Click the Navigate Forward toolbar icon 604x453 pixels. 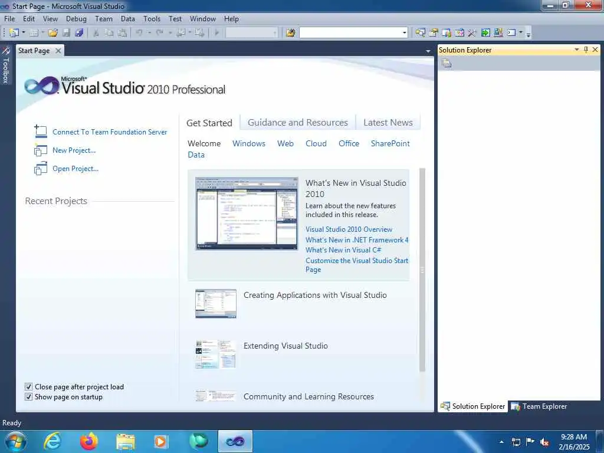[199, 33]
